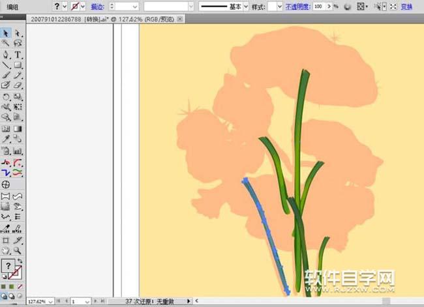The height and width of the screenshot is (307, 424).
Task: Click fill swatch with question mark in control bar
Action: click(57, 7)
